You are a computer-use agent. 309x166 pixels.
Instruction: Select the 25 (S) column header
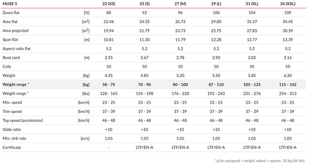coord(144,4)
